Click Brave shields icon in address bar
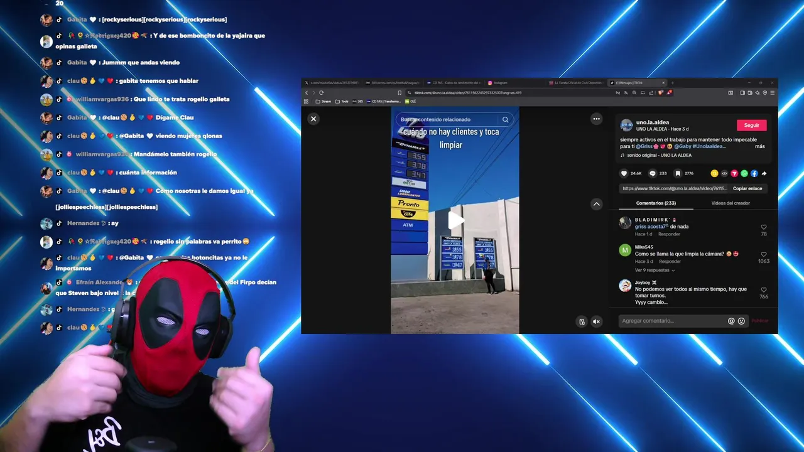804x452 pixels. (x=661, y=93)
